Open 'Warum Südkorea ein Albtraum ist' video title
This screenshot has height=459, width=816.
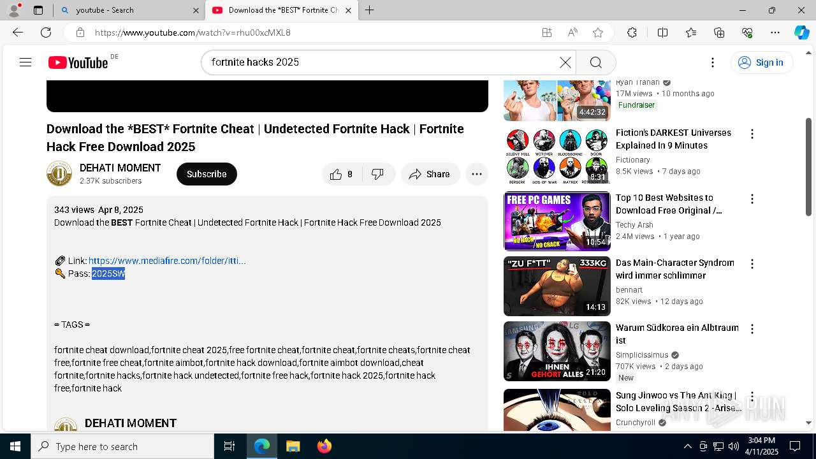click(x=677, y=334)
